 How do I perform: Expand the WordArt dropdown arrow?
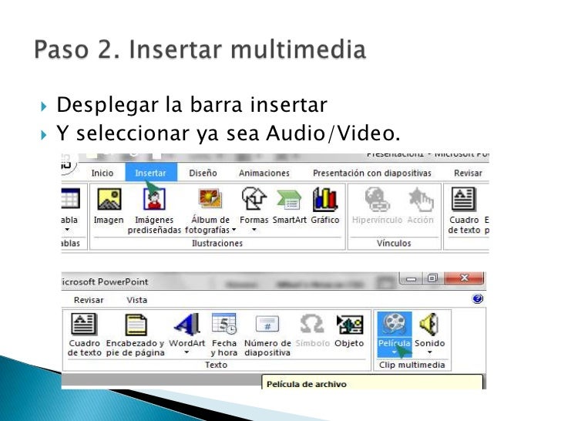pyautogui.click(x=186, y=352)
